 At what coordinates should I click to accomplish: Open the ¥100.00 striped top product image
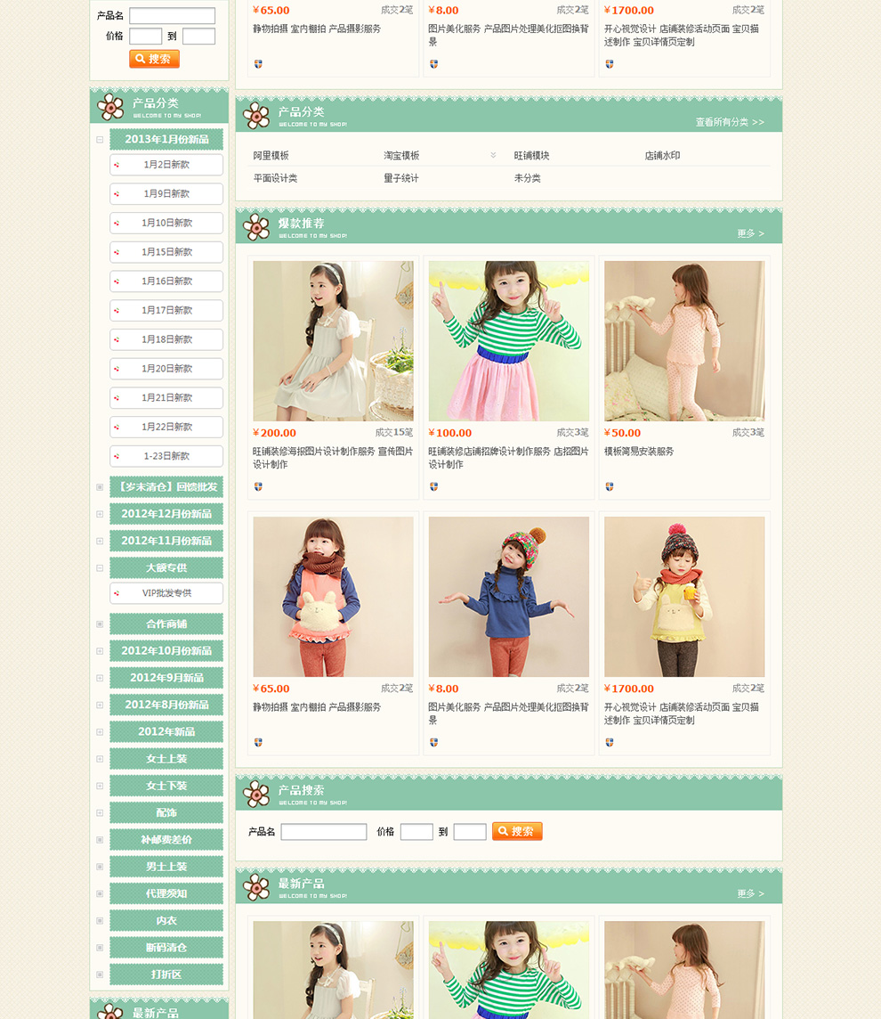(509, 341)
